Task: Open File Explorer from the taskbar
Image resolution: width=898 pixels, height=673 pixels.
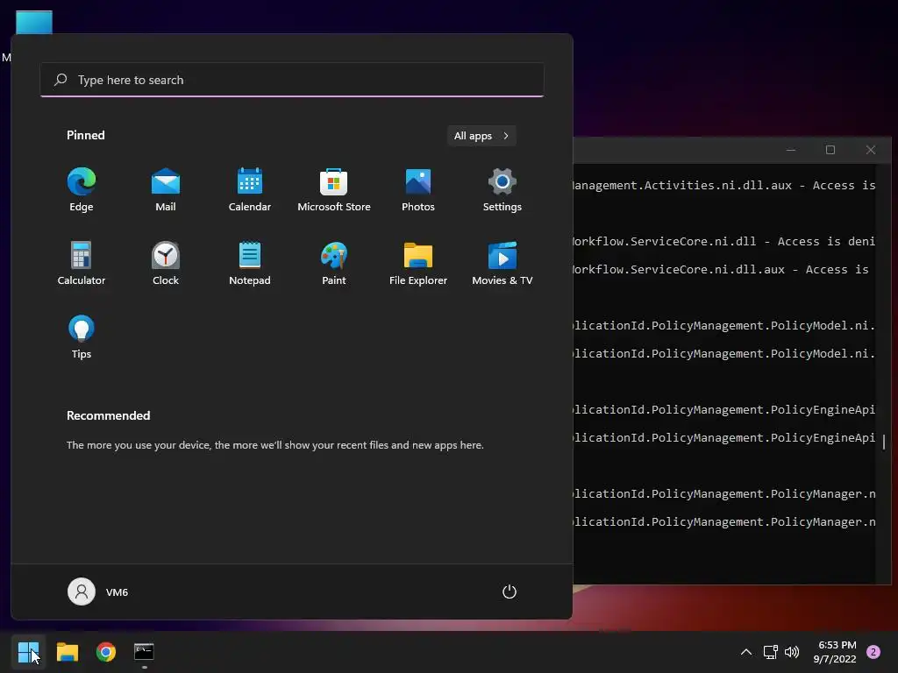Action: pos(67,652)
